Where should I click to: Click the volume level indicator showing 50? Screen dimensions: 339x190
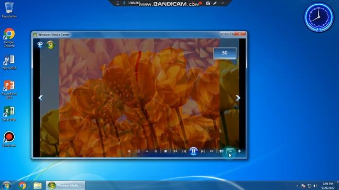(225, 53)
